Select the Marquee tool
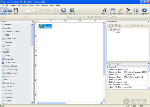150x107 pixels. click(x=7, y=42)
